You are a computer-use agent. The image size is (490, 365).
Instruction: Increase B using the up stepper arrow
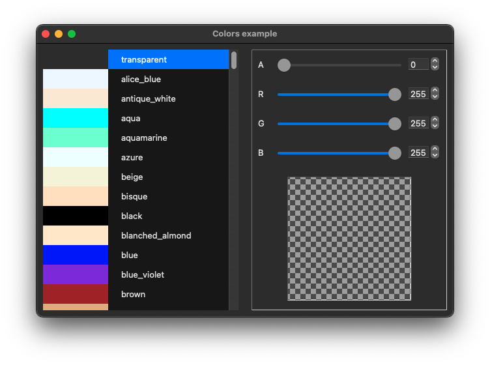pos(435,149)
